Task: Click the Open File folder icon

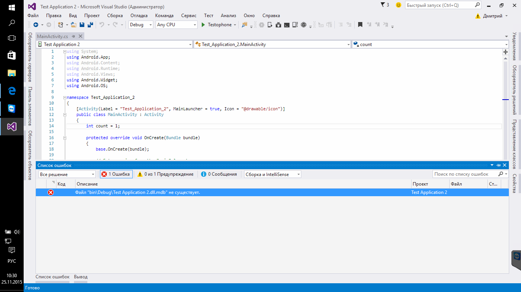Action: tap(73, 25)
